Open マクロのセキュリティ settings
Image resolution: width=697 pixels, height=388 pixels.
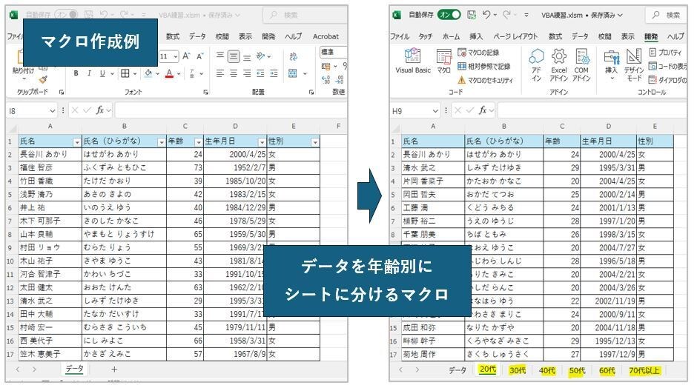point(486,80)
